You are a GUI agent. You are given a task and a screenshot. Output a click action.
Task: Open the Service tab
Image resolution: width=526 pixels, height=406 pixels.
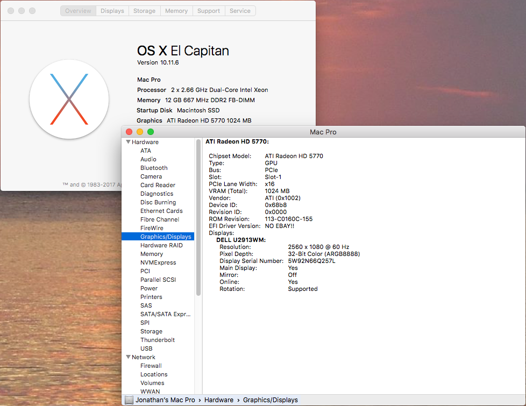coord(240,11)
